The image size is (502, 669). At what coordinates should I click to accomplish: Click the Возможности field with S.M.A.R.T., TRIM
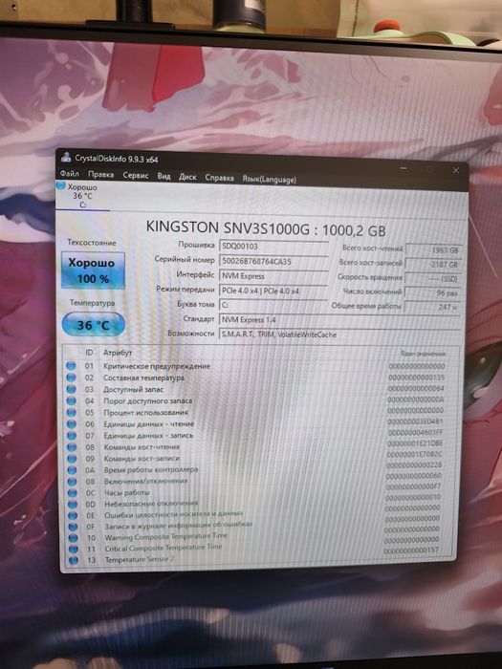[339, 334]
